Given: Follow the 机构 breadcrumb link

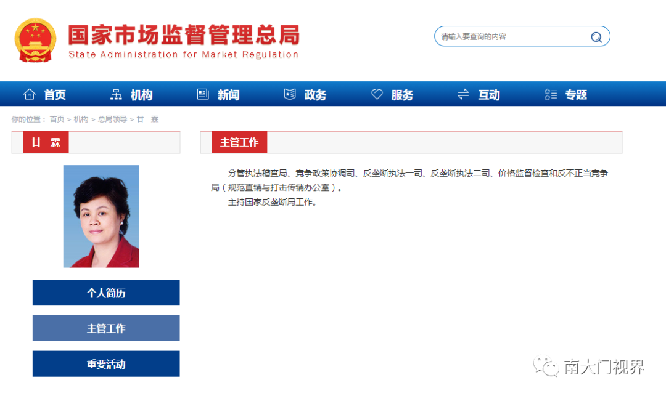Looking at the screenshot, I should (81, 119).
